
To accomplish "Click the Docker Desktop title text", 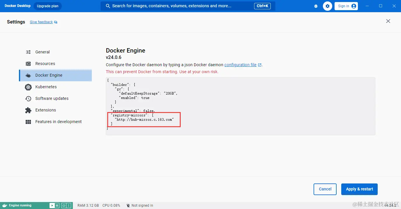I will click(x=17, y=6).
